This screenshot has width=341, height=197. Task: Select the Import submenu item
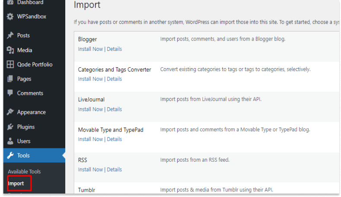[16, 184]
